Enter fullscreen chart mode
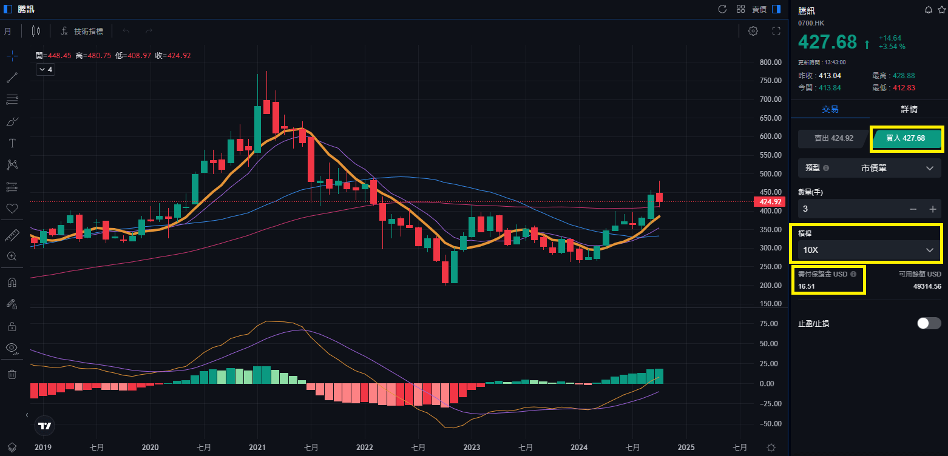 (x=776, y=31)
